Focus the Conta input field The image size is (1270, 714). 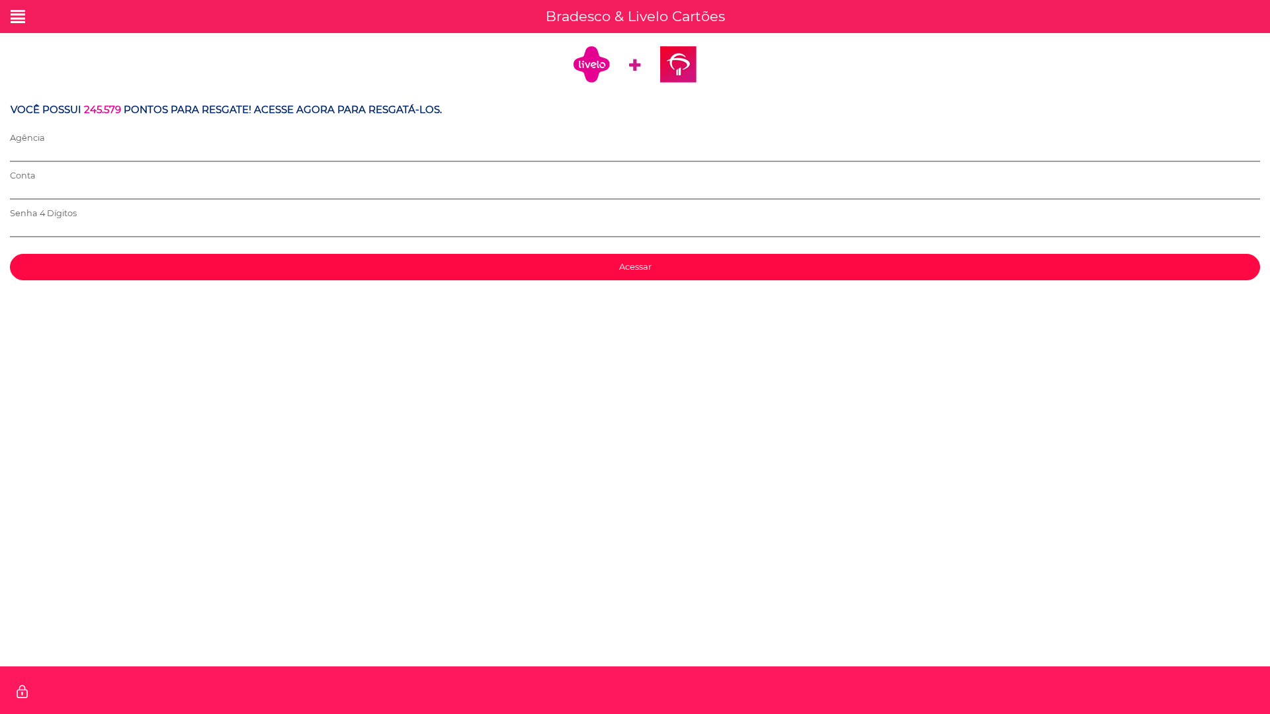click(x=635, y=191)
